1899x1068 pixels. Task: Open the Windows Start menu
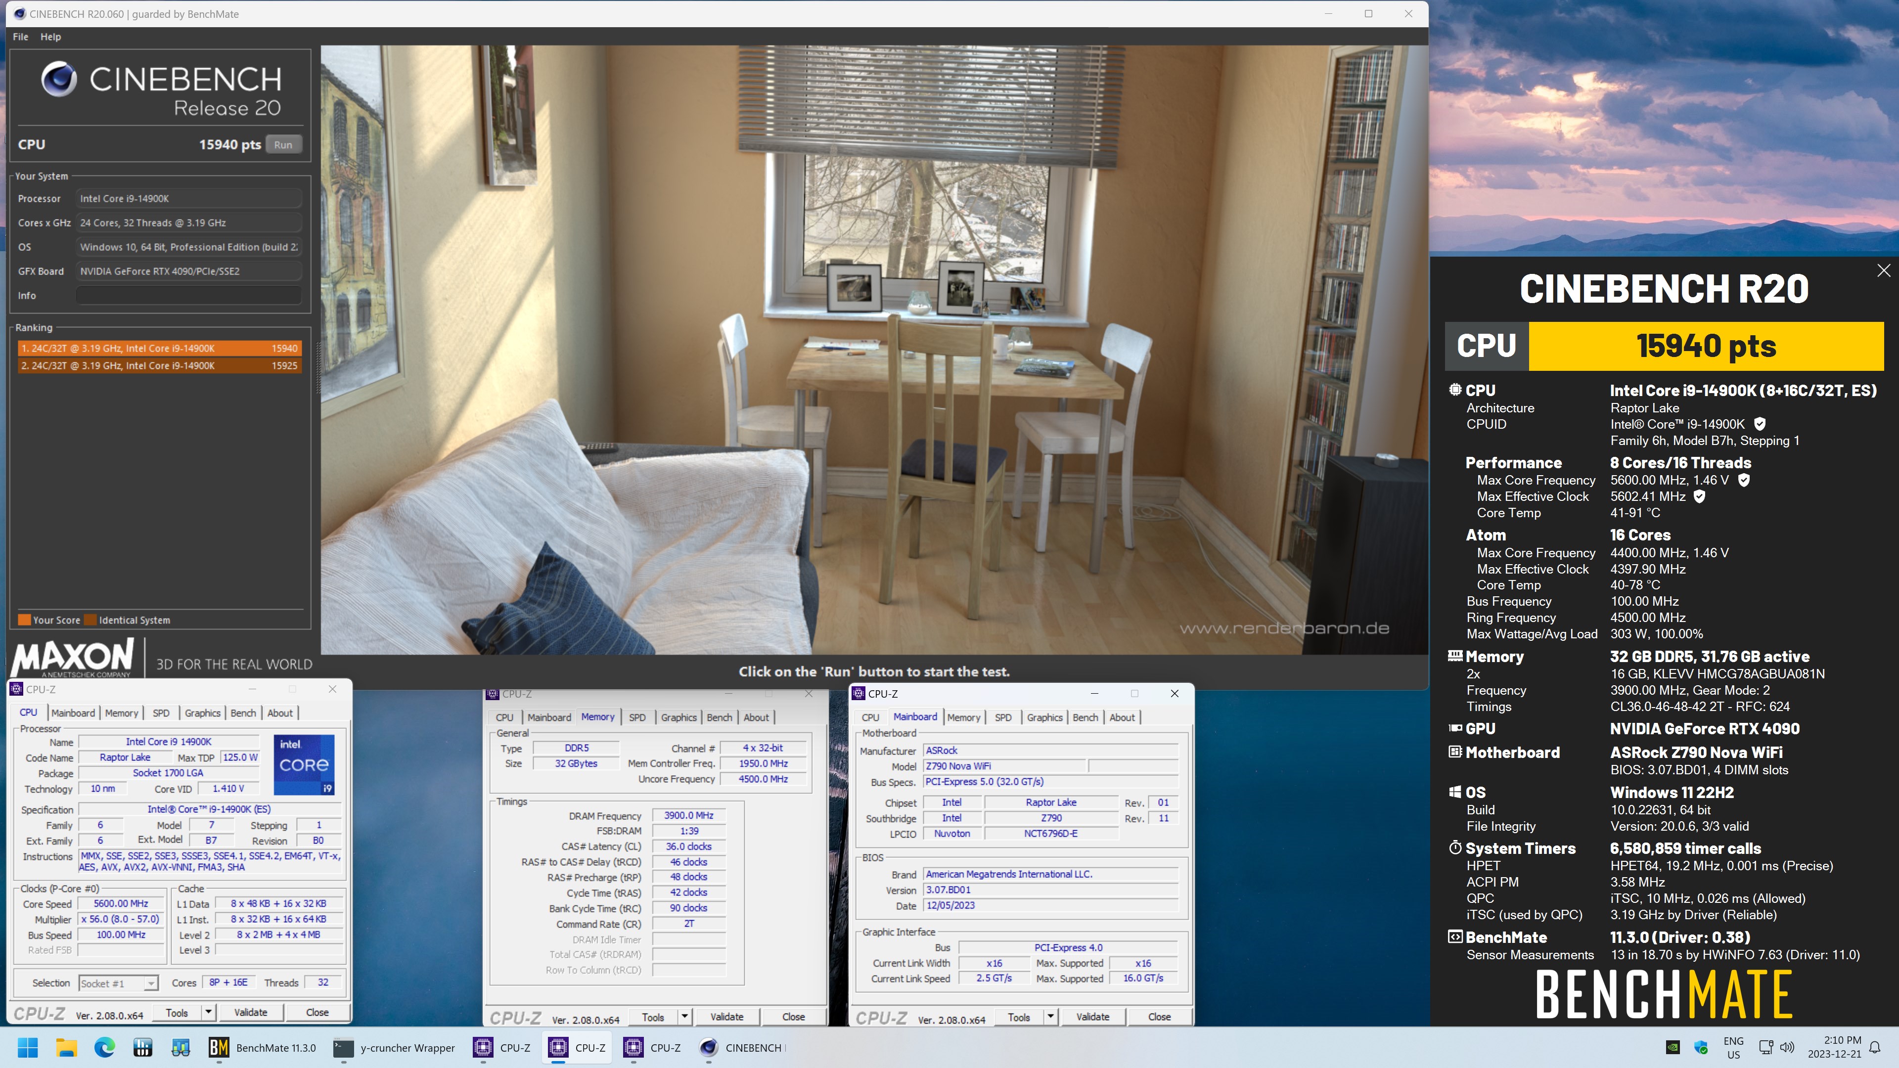point(28,1047)
